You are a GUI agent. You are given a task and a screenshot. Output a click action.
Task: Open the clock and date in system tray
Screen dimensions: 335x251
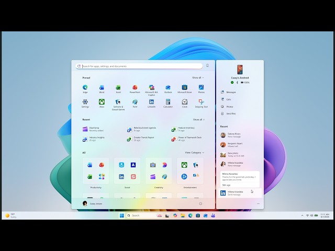coord(325,215)
